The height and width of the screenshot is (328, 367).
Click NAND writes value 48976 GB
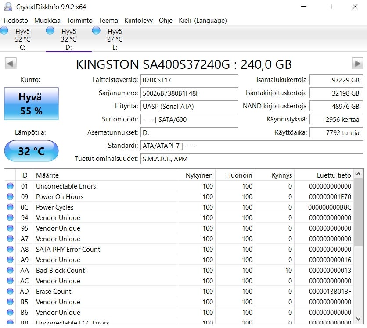pyautogui.click(x=336, y=107)
